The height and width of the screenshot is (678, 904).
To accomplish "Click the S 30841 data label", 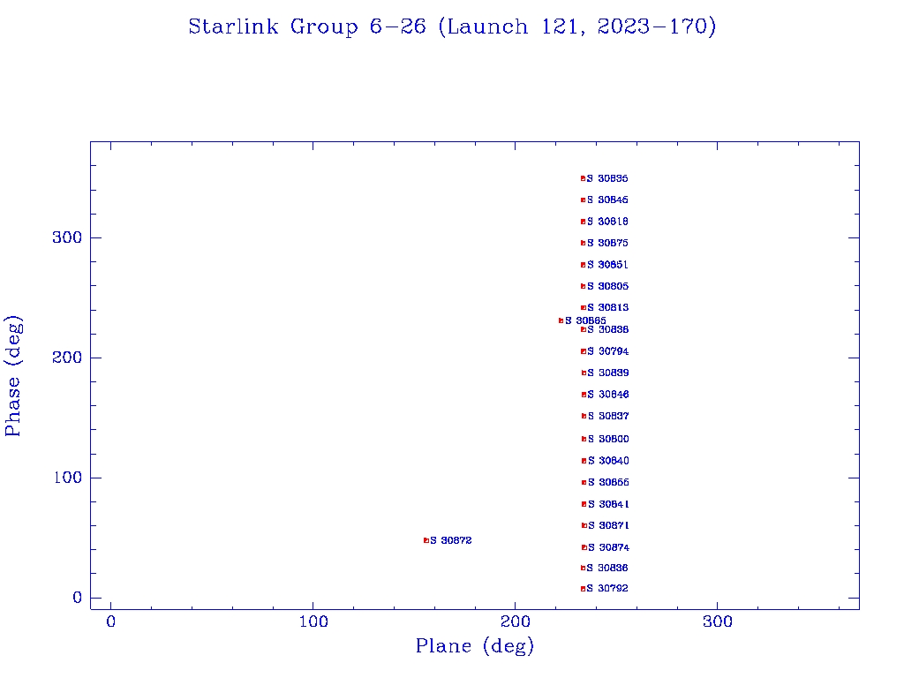I will (x=609, y=504).
